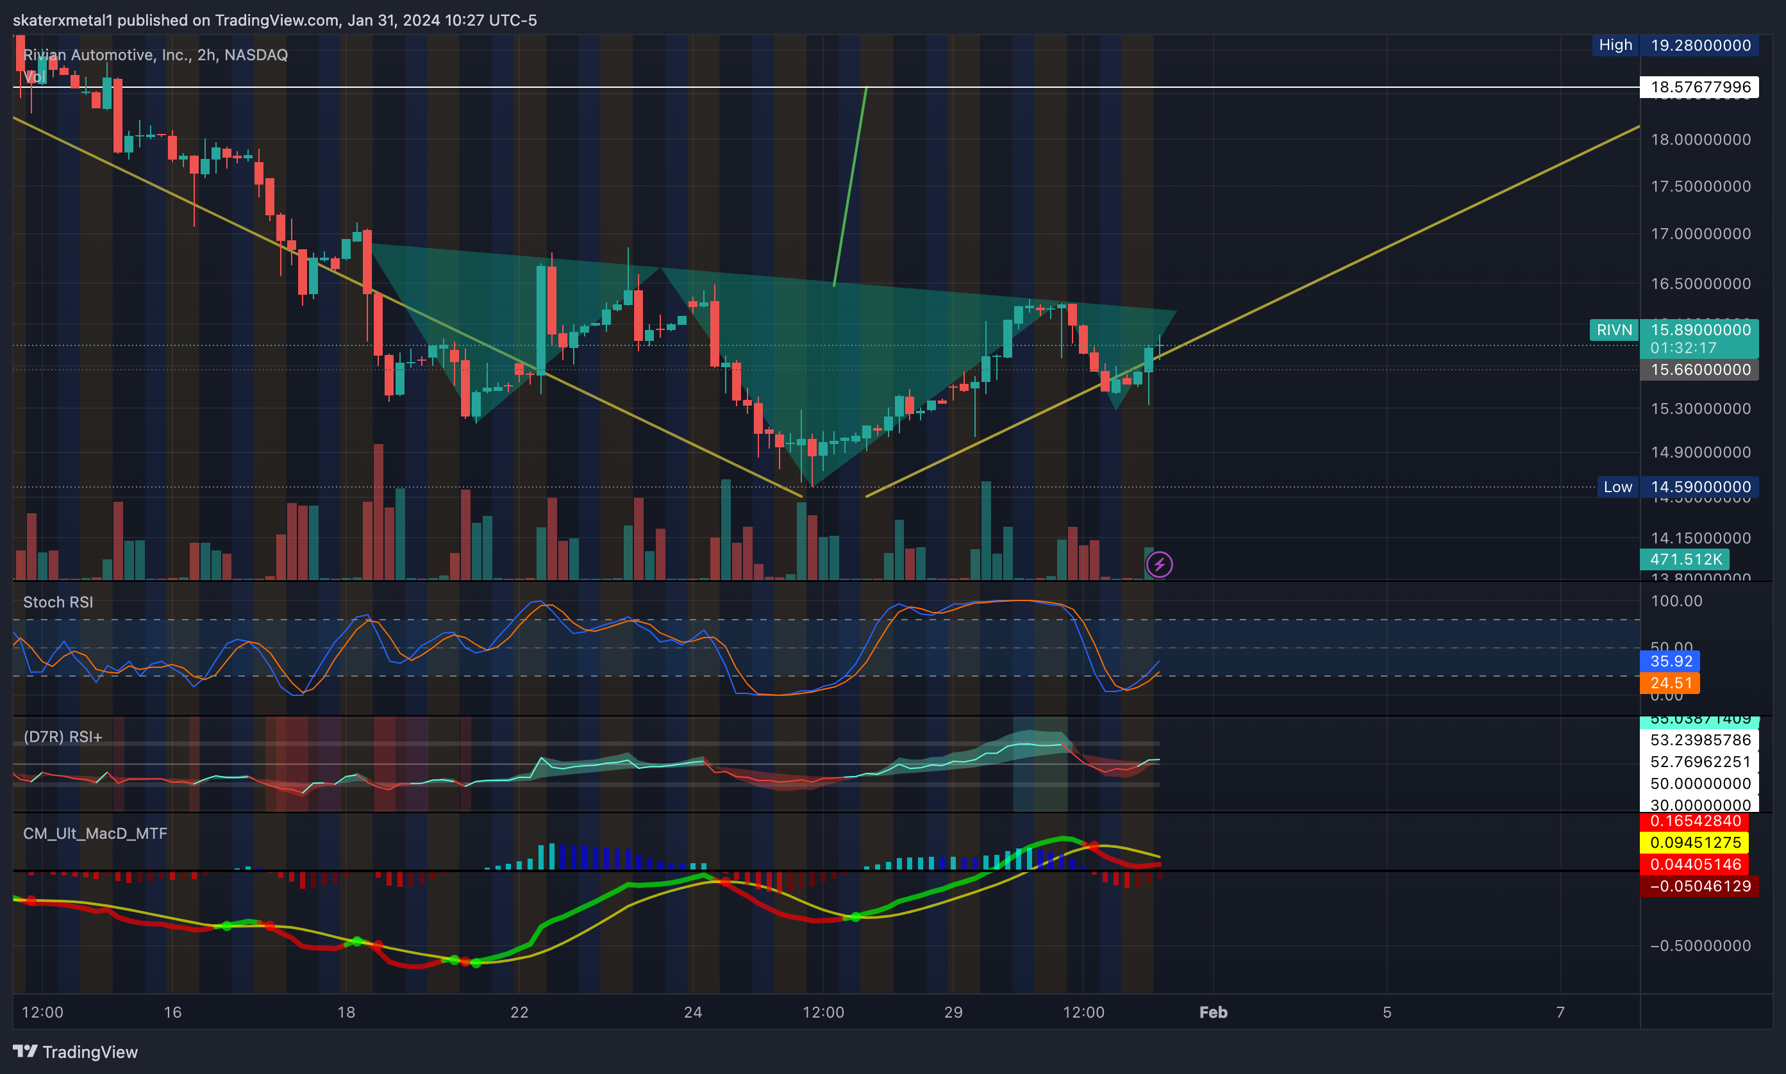Image resolution: width=1786 pixels, height=1074 pixels.
Task: Click the 18.57677996 horizontal line price label
Action: click(x=1700, y=87)
